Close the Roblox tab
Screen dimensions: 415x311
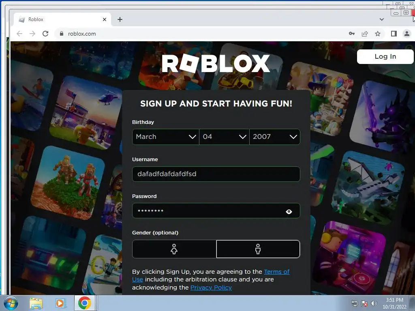point(105,19)
